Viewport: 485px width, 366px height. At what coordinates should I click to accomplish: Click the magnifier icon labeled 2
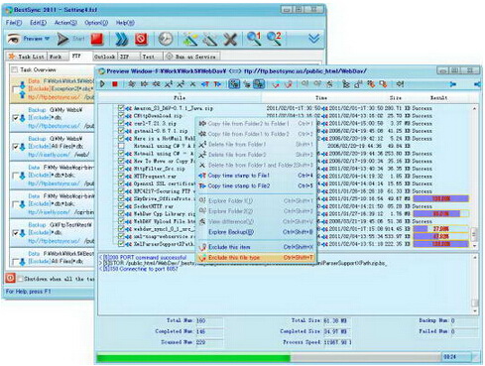(275, 39)
